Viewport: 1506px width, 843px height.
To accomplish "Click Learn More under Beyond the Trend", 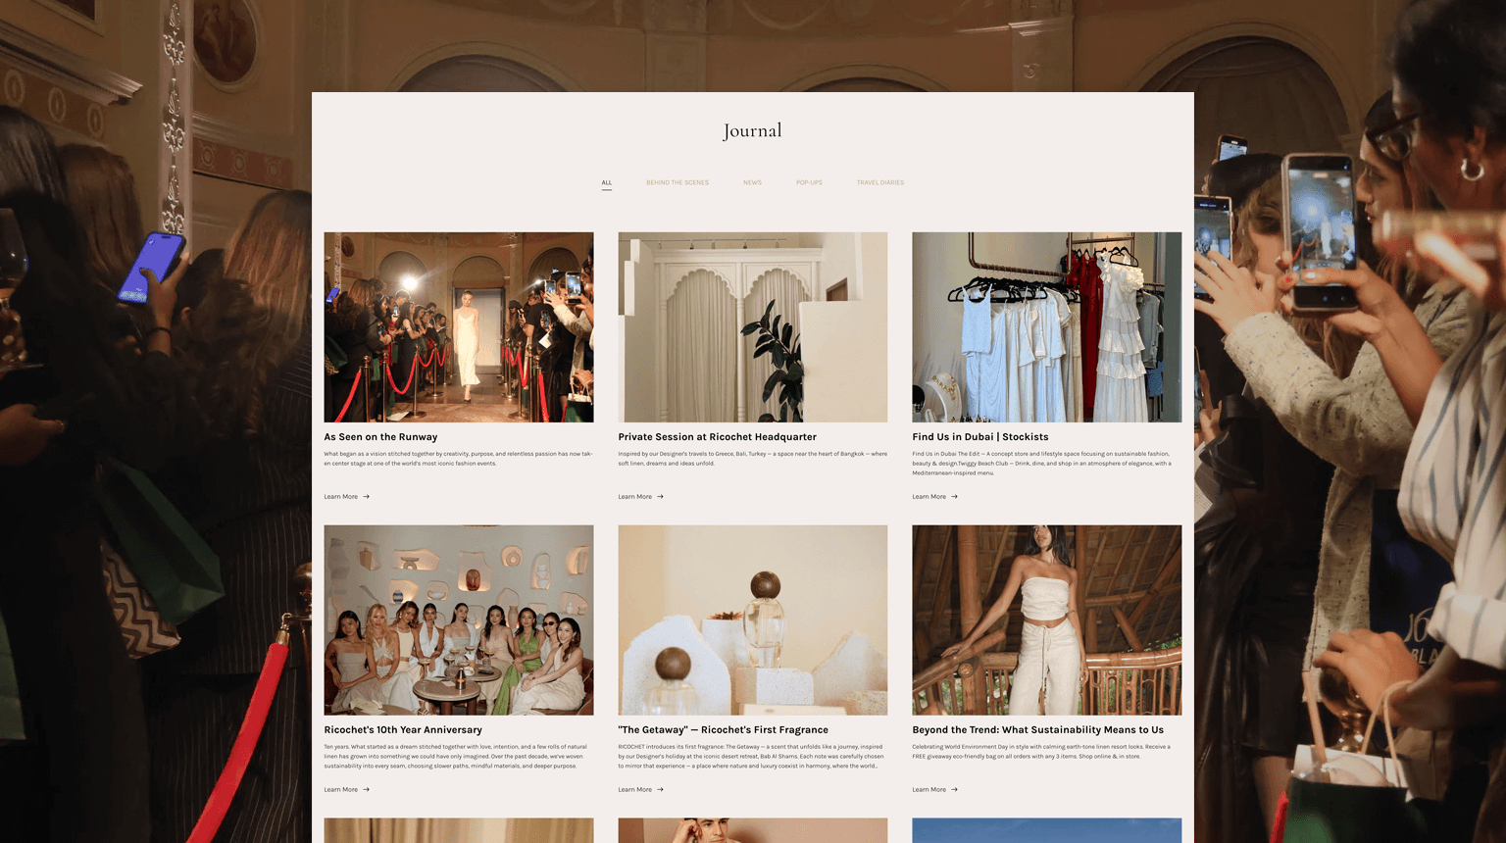I will (x=929, y=790).
